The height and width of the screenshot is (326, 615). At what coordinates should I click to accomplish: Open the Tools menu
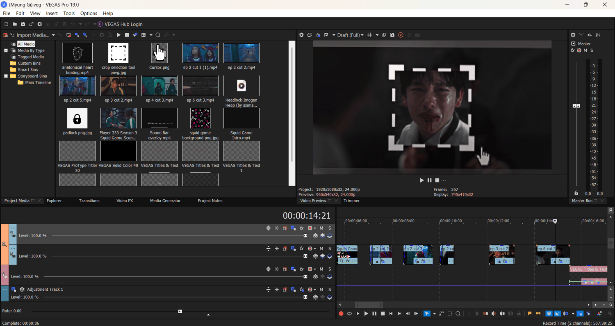click(x=69, y=14)
